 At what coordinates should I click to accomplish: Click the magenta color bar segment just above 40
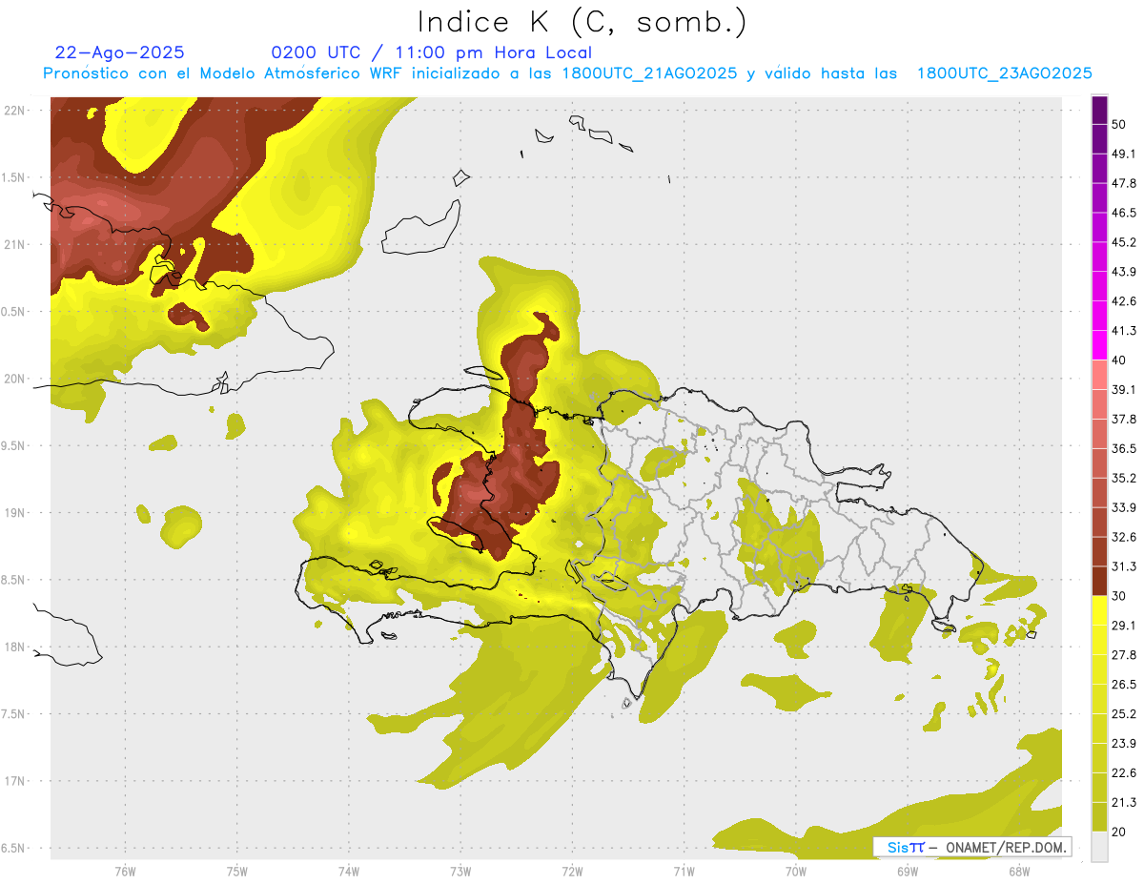point(1099,345)
